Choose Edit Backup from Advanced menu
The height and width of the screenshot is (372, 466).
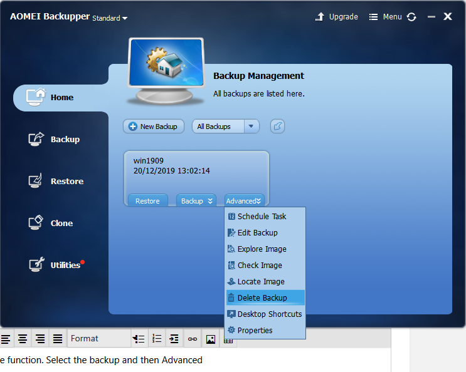(265, 232)
